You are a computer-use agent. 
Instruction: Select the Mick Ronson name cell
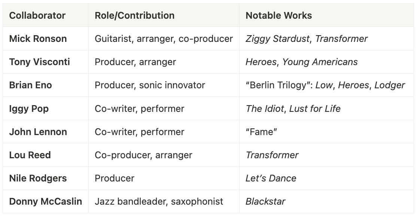[x=45, y=39]
